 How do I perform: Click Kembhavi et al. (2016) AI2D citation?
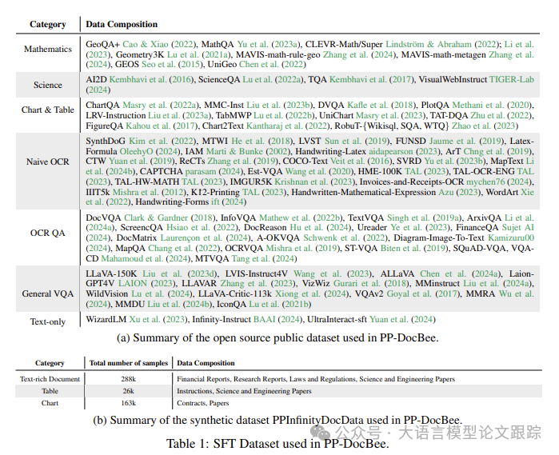pos(151,79)
